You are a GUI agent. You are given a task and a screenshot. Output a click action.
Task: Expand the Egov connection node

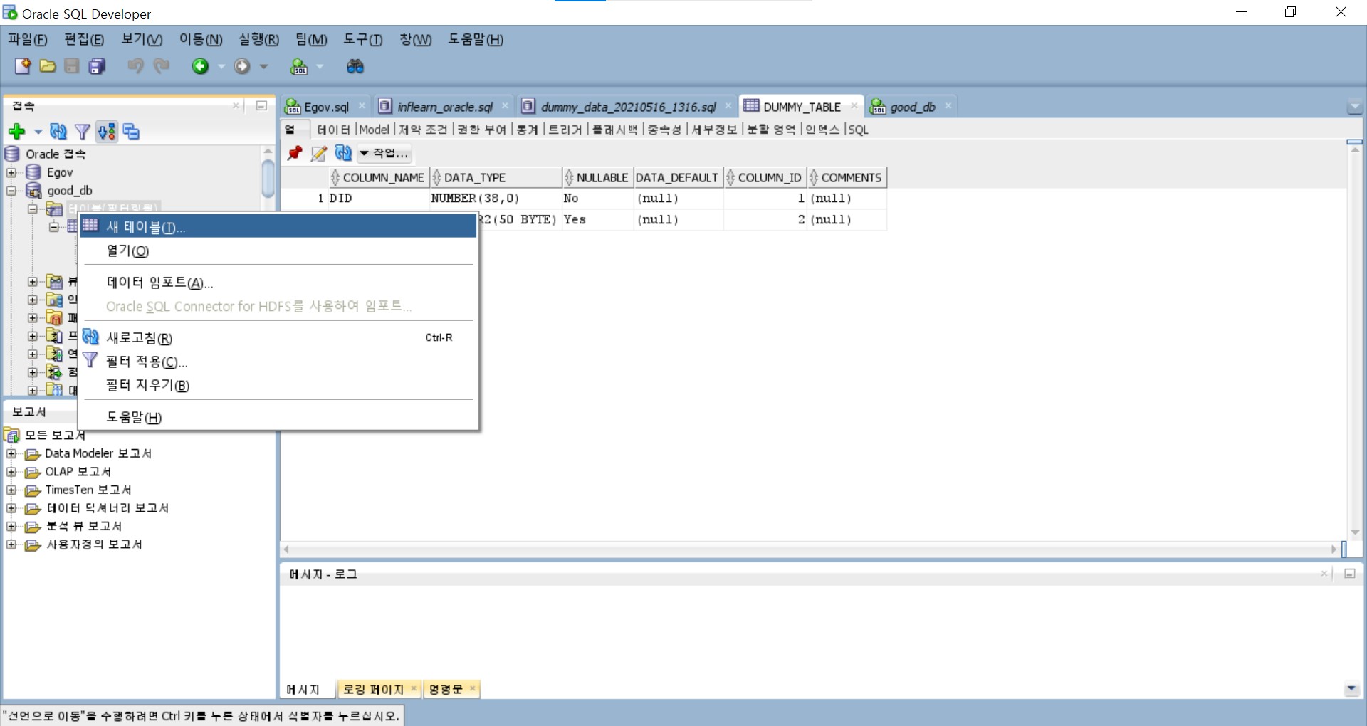[11, 172]
